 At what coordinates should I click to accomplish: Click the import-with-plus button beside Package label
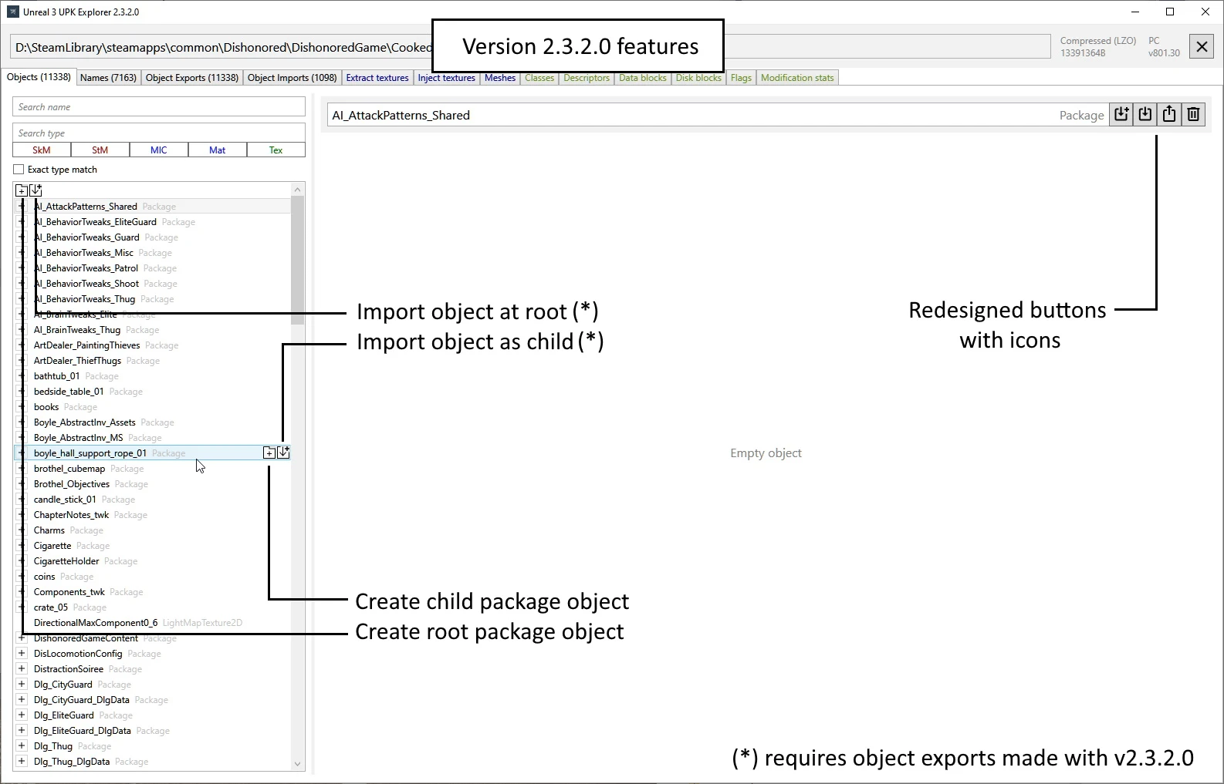pyautogui.click(x=1121, y=115)
